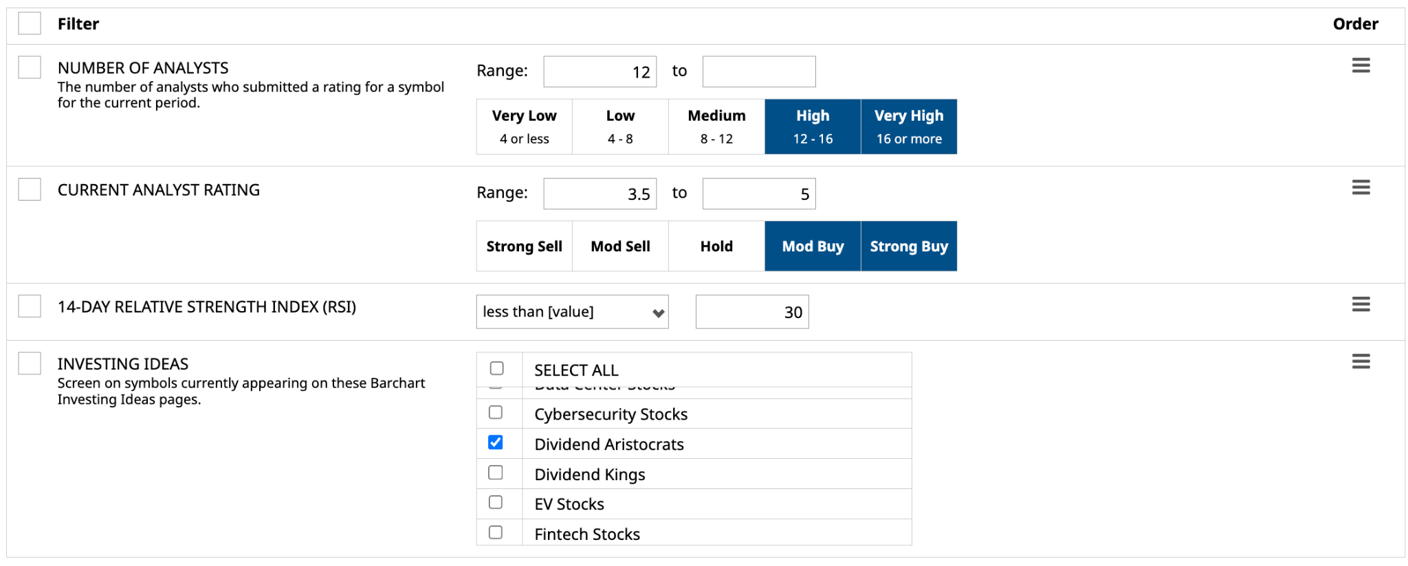Image resolution: width=1408 pixels, height=566 pixels.
Task: Uncheck the Dividend Aristocrats checkbox
Action: (x=496, y=442)
